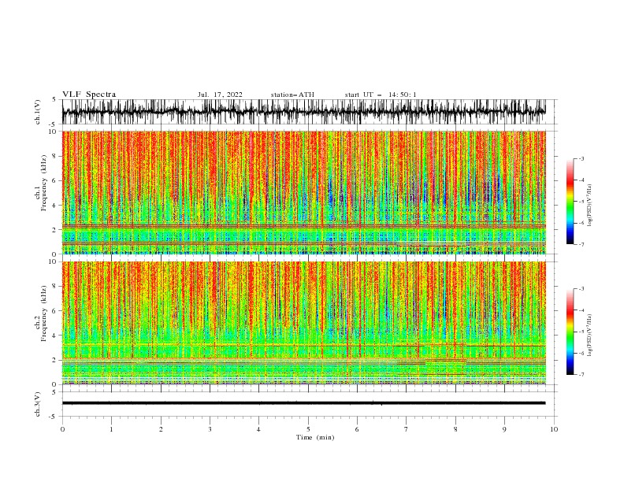Click the 'VLF Spectra' title text
The height and width of the screenshot is (482, 624).
[x=89, y=95]
